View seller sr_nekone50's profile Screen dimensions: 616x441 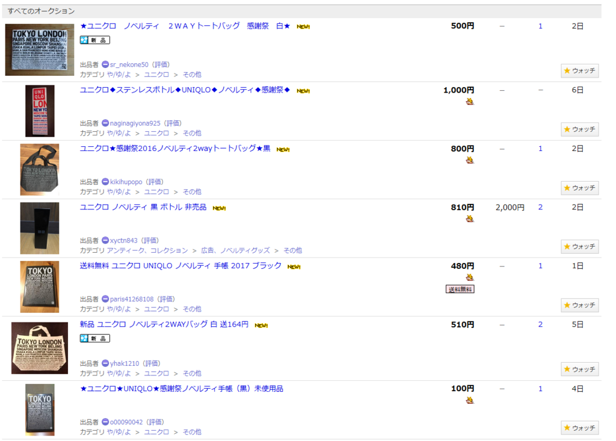tap(129, 64)
